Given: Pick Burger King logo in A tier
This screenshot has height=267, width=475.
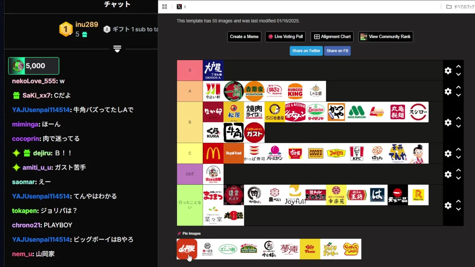Looking at the screenshot, I should point(295,91).
